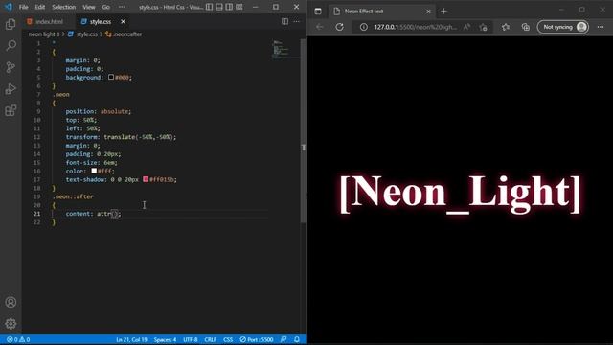Click style.css breadcrumb item

click(x=83, y=34)
